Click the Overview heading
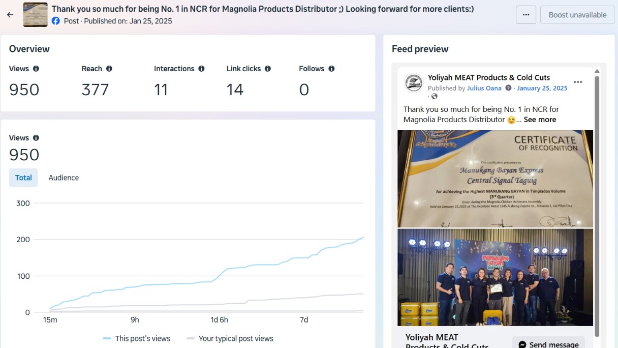The image size is (618, 348). coord(29,49)
